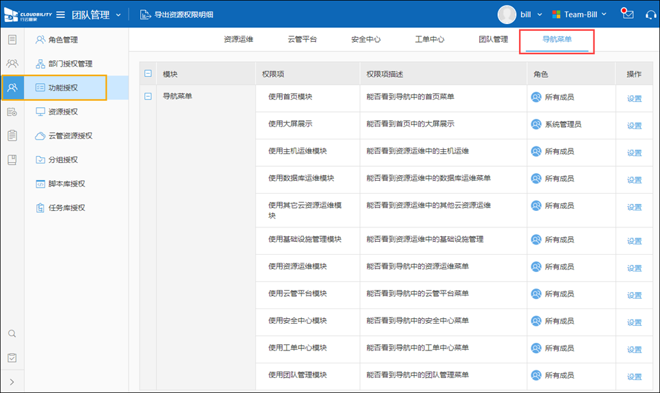Viewport: 660px width, 393px height.
Task: Click the hamburger menu icon beside logo
Action: click(60, 14)
